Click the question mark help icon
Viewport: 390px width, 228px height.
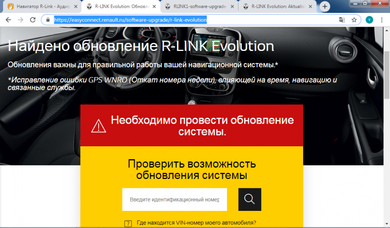(x=128, y=224)
